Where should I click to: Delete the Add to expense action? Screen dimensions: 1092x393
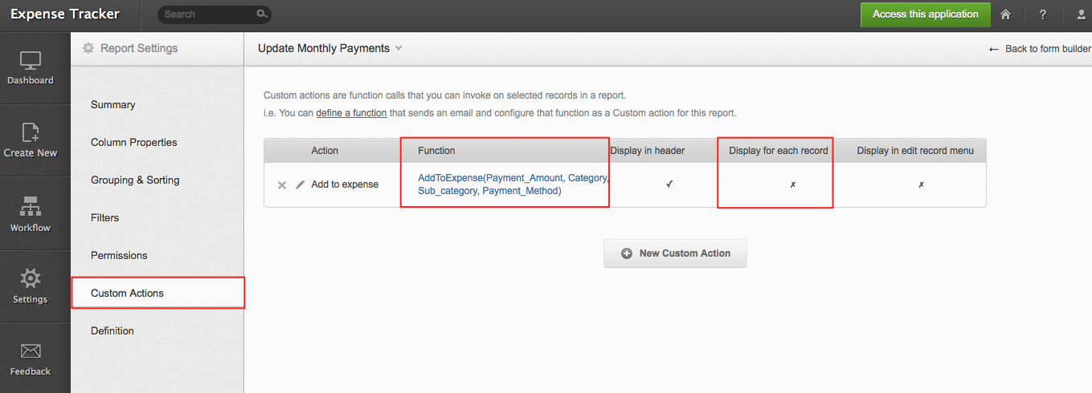click(x=282, y=185)
